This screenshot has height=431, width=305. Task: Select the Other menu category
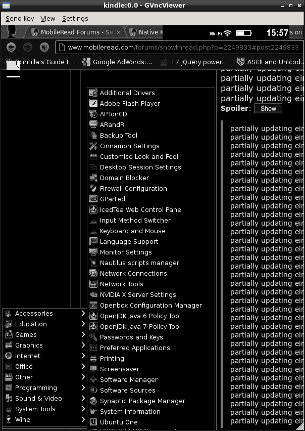[x=44, y=377]
